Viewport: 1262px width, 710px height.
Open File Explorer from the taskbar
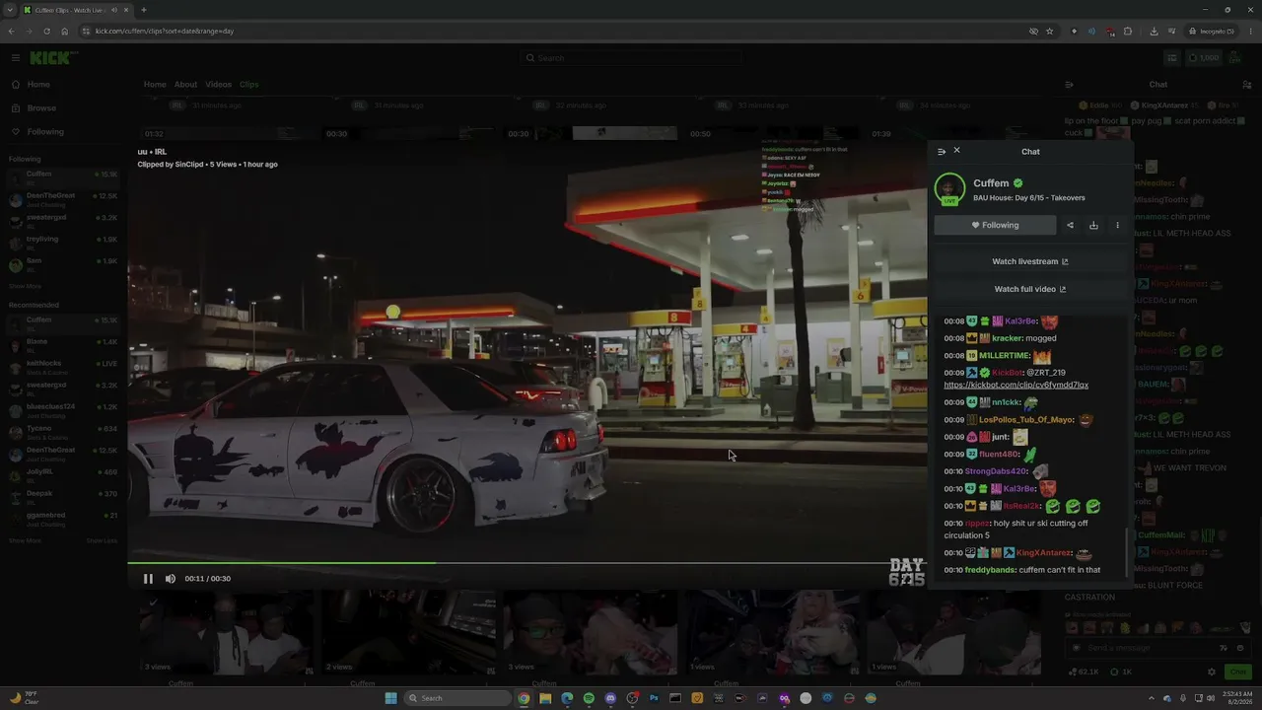pos(545,698)
